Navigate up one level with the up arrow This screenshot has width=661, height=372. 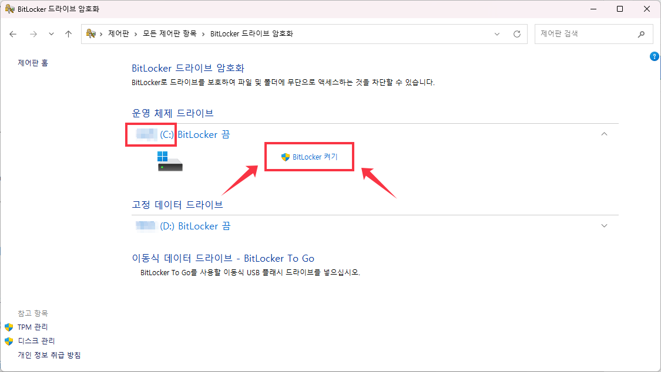coord(68,33)
